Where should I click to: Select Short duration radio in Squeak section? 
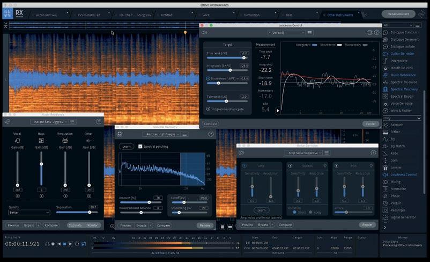tap(294, 212)
